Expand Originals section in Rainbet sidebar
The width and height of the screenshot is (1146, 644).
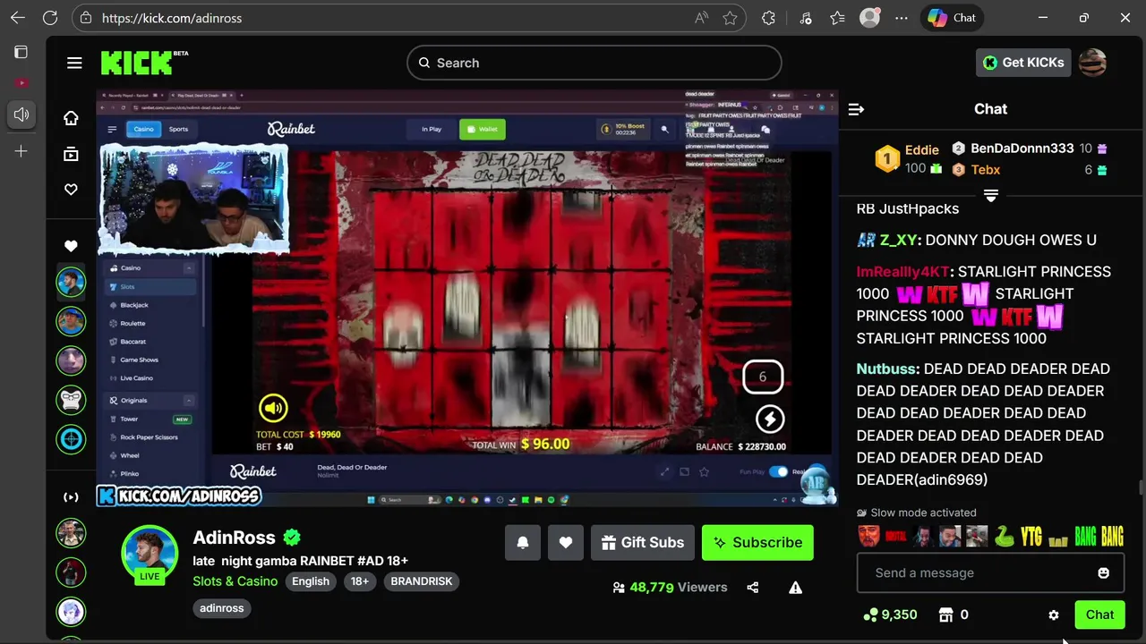[x=188, y=401]
